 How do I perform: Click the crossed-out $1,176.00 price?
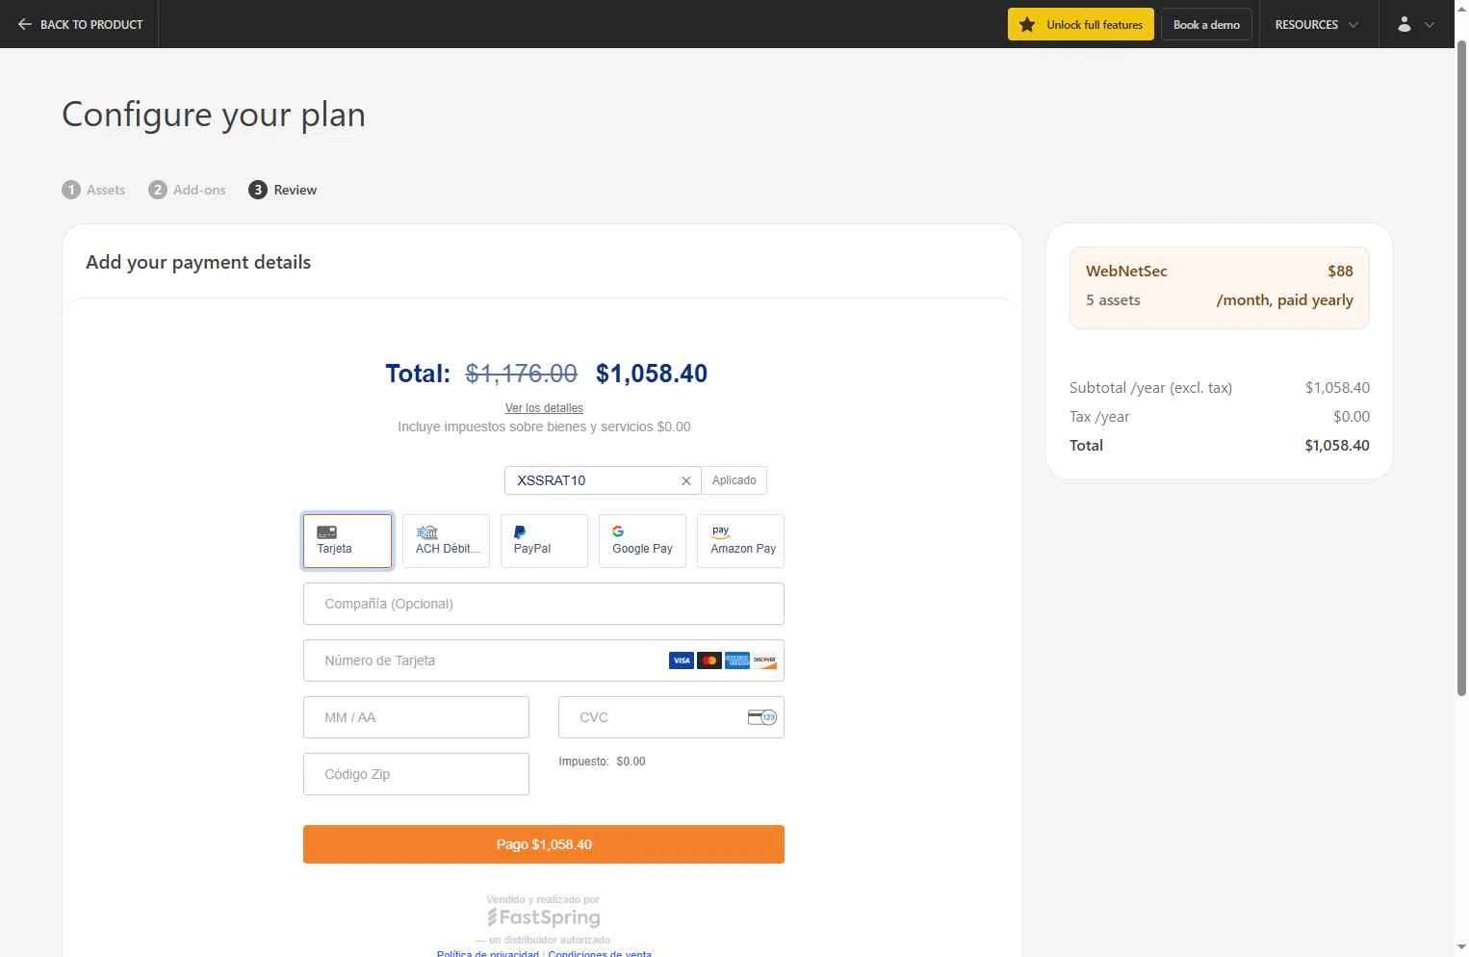521,374
